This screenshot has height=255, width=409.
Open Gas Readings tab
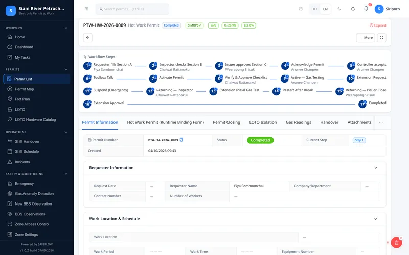tap(299, 122)
